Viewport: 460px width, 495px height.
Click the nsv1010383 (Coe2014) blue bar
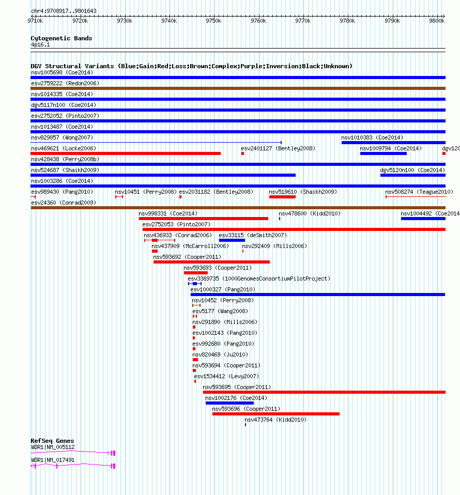393,143
